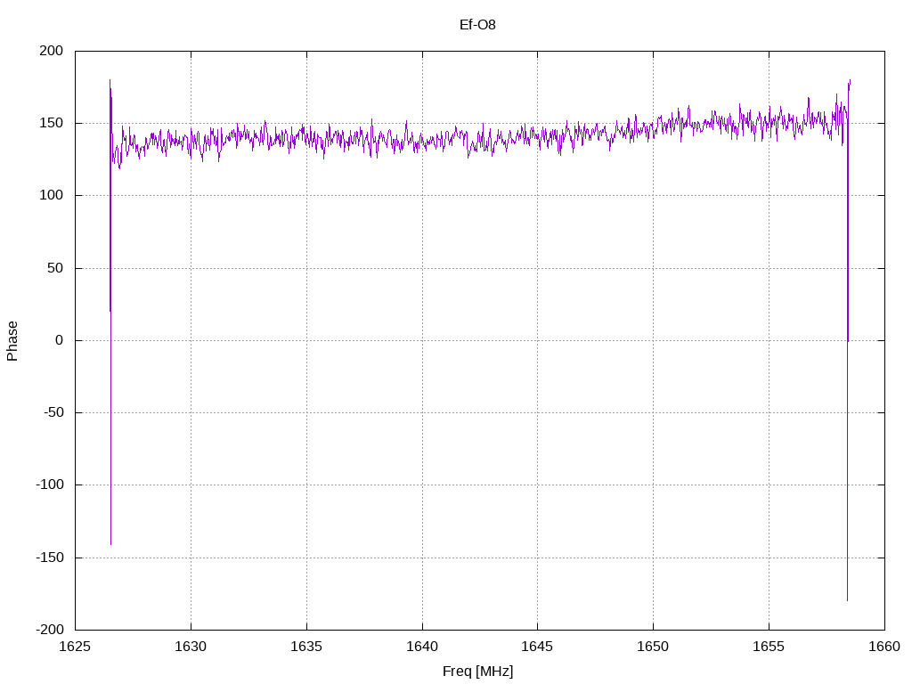
Task: Click the y-axis tick label 50
Action: click(x=55, y=268)
